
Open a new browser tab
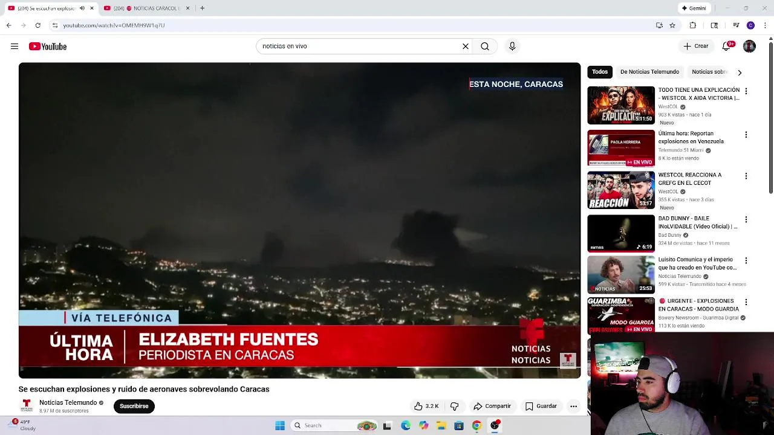(x=202, y=8)
